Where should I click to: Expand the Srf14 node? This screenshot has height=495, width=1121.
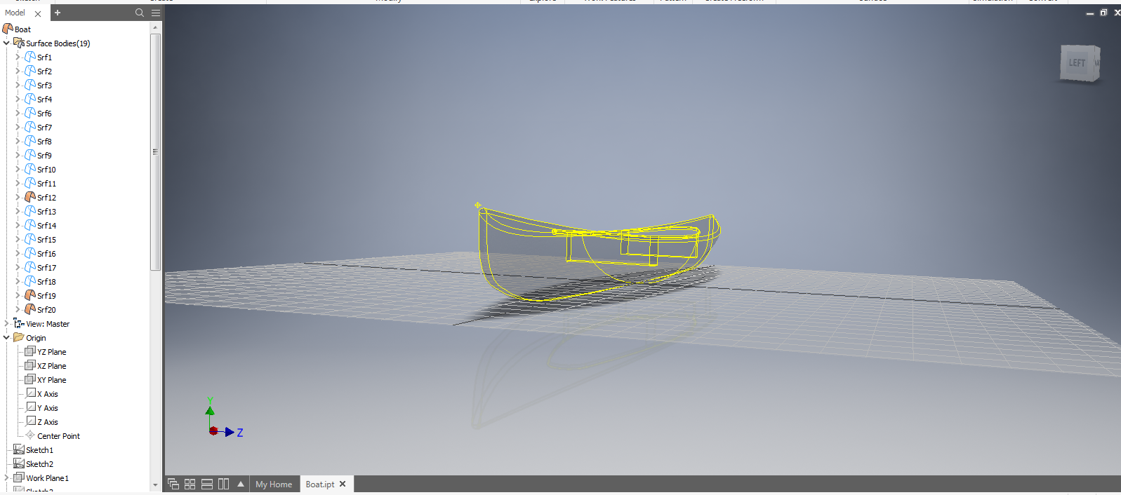tap(18, 225)
